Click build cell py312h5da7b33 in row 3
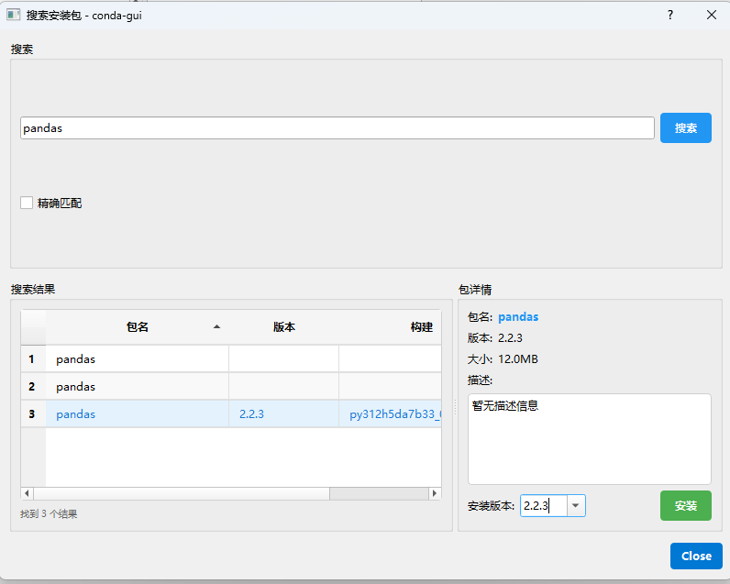 [x=390, y=414]
